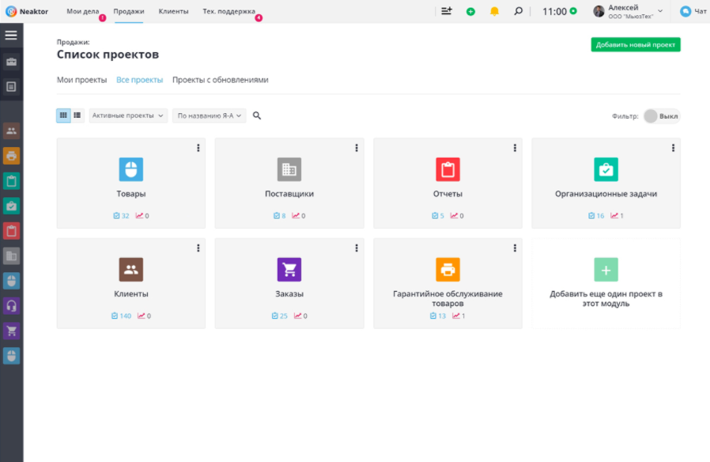This screenshot has width=710, height=462.
Task: Open the orange printer icon in the sidebar
Action: point(11,156)
